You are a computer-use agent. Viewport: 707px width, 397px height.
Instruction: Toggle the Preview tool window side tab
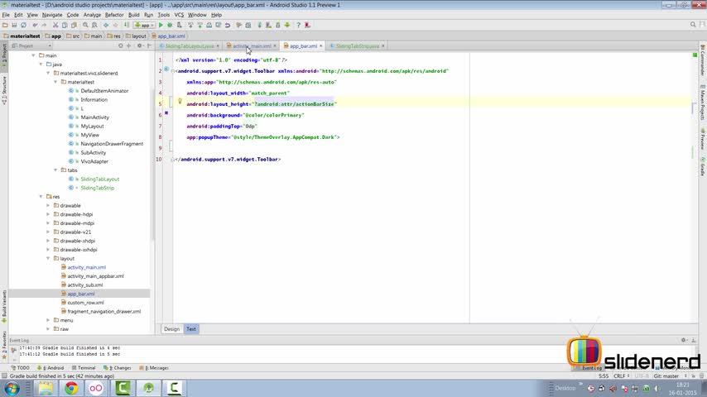(703, 139)
